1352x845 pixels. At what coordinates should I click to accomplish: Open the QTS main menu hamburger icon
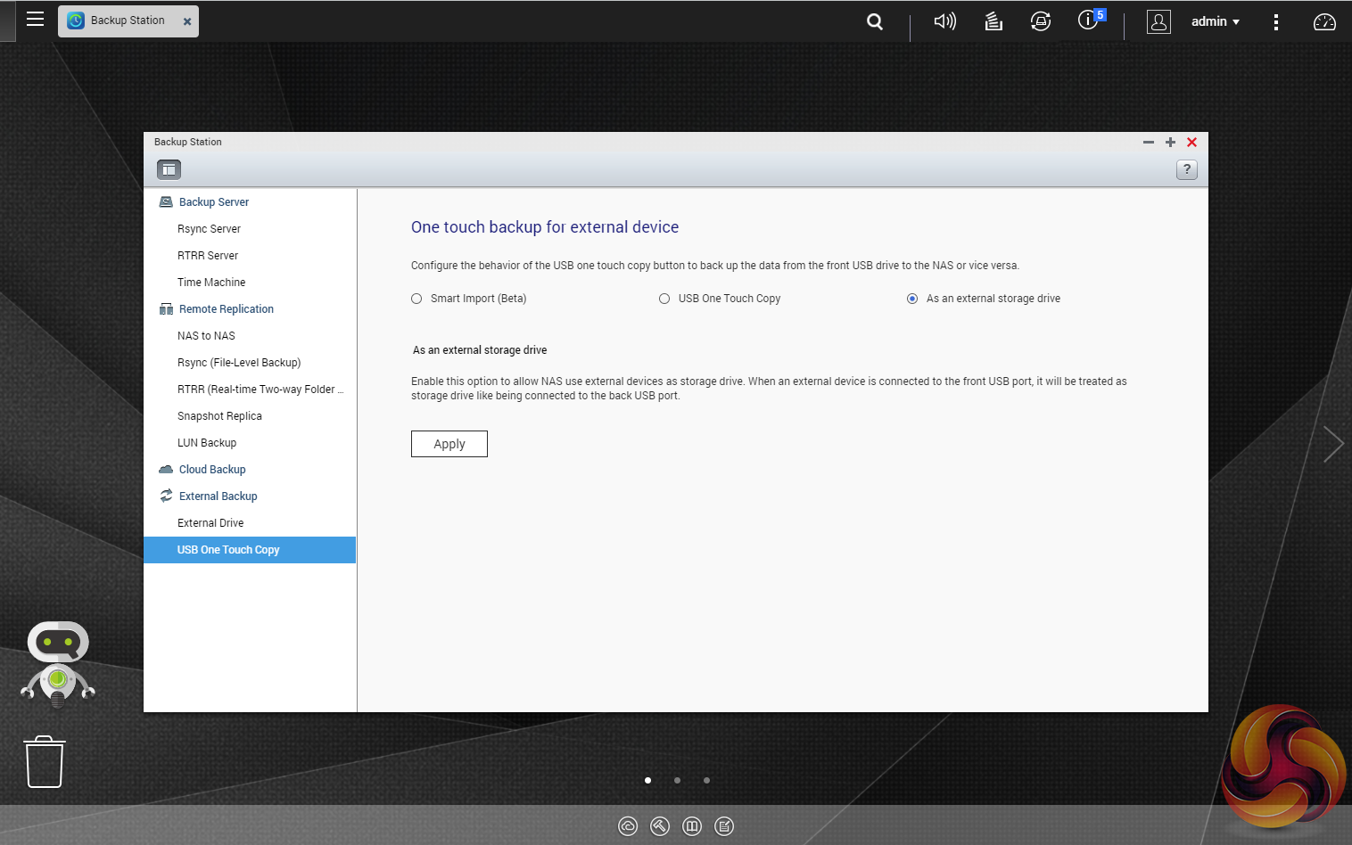coord(35,19)
